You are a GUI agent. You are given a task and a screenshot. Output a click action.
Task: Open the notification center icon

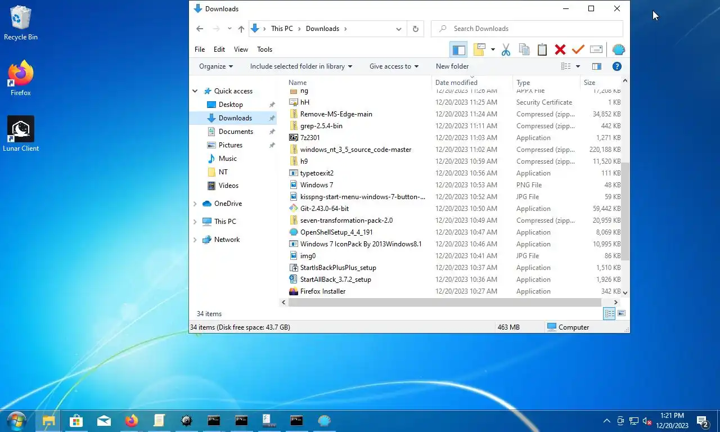pyautogui.click(x=702, y=421)
